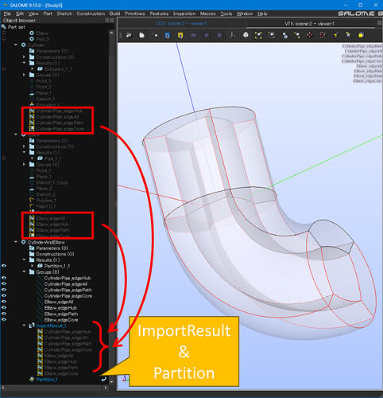Expand the Constructions (3) folder
The width and height of the screenshot is (383, 398).
(x=24, y=57)
